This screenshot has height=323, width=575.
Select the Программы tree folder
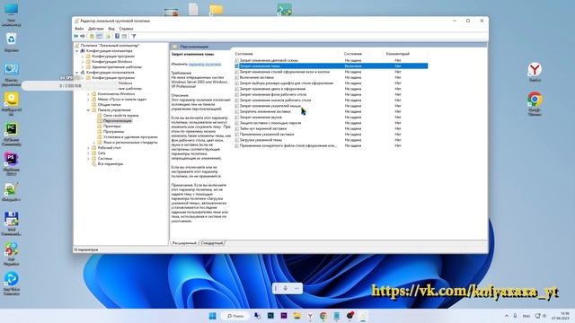pyautogui.click(x=114, y=132)
